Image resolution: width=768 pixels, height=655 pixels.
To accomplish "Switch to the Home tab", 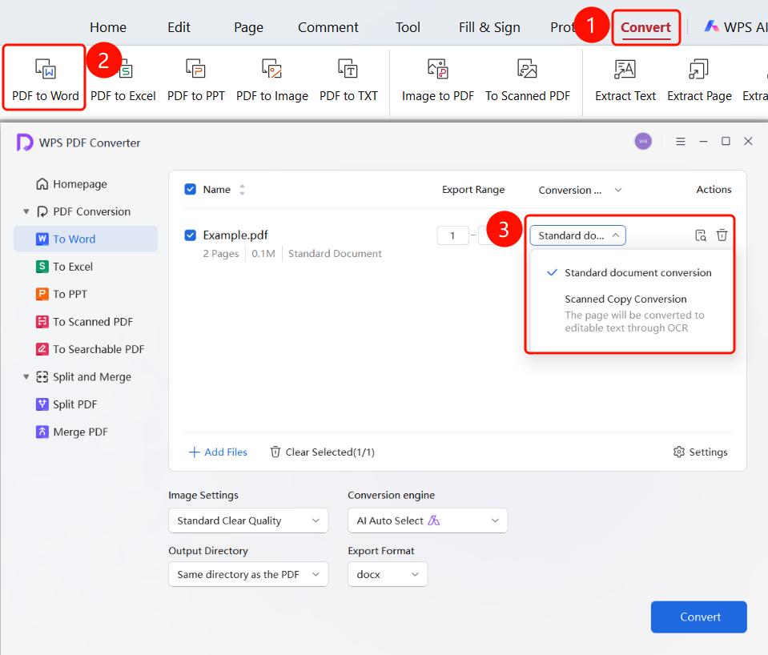I will (x=108, y=27).
